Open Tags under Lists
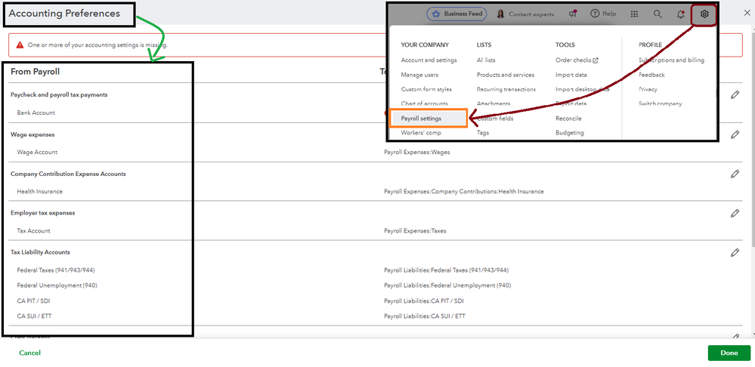The image size is (755, 367). [x=483, y=133]
